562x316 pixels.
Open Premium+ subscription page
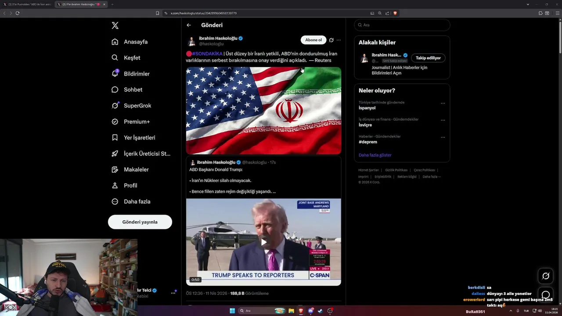tap(130, 122)
